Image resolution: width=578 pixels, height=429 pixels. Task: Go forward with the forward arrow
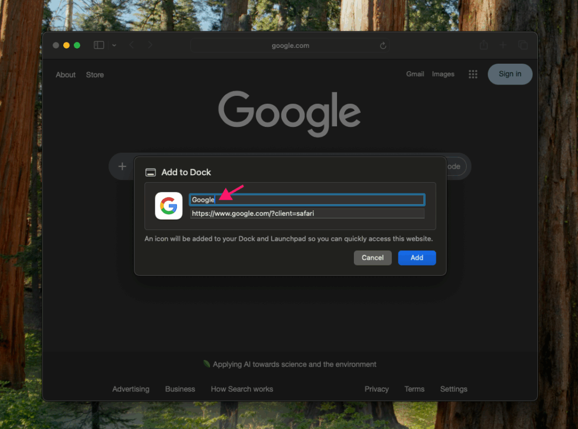tap(150, 45)
